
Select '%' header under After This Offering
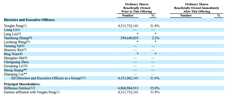point(219,15)
